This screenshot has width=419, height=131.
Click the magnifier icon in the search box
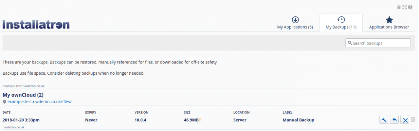[x=350, y=43]
